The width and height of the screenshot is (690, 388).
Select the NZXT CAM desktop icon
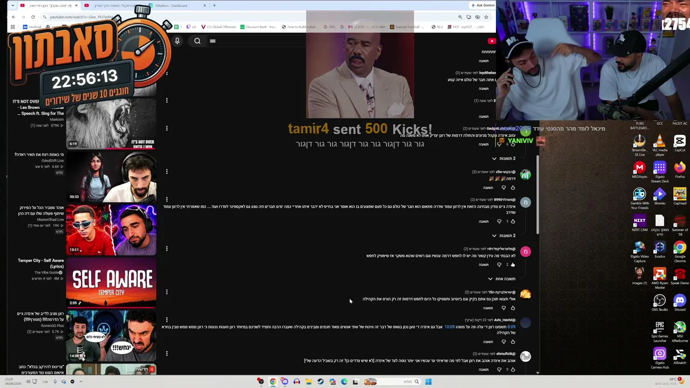tap(639, 224)
